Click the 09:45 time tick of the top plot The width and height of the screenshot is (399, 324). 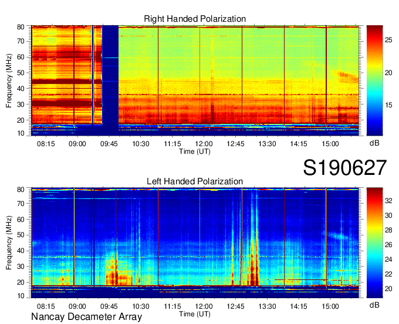coord(109,144)
